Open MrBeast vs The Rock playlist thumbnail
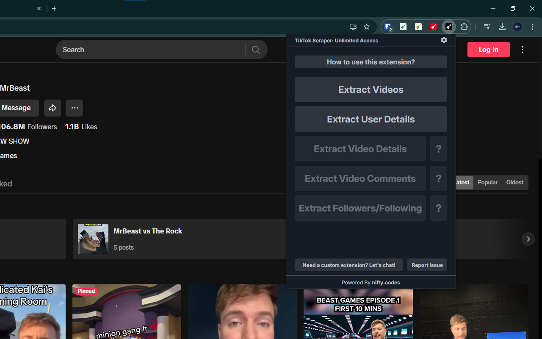542x339 pixels. tap(93, 239)
